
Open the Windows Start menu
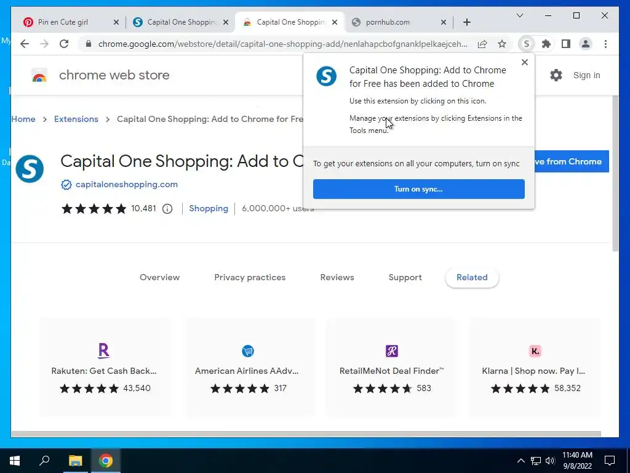tap(15, 461)
